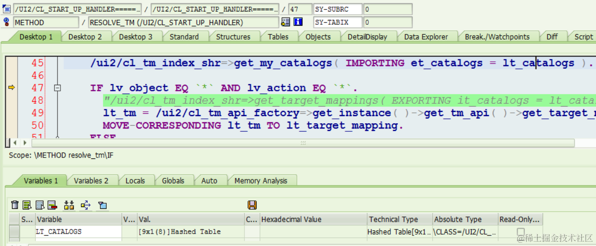Click the LT_CATALOGS variable name cell
This screenshot has height=246, width=596.
click(79, 232)
